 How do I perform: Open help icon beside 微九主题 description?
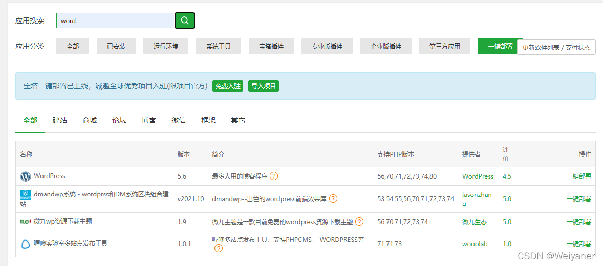(x=359, y=222)
